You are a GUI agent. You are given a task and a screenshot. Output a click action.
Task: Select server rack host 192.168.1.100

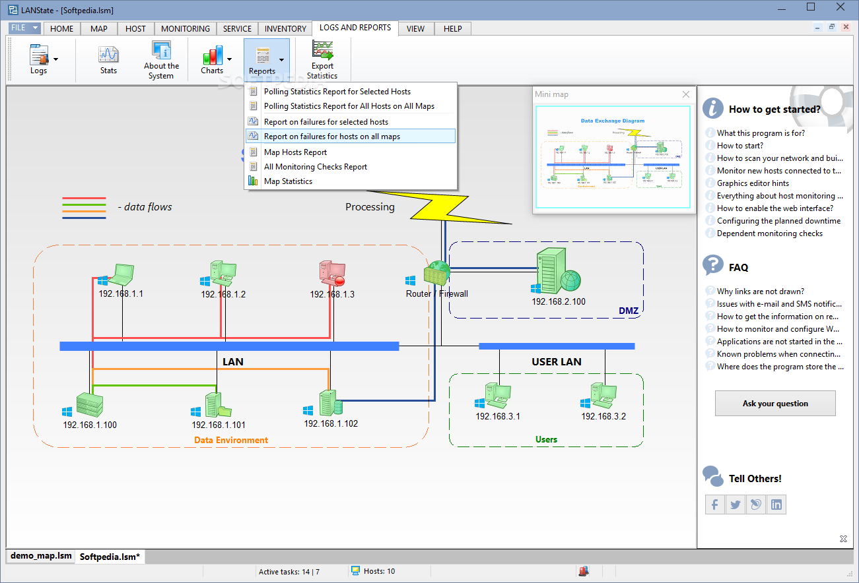[x=90, y=404]
